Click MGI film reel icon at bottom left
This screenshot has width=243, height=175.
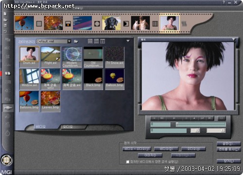point(6,160)
